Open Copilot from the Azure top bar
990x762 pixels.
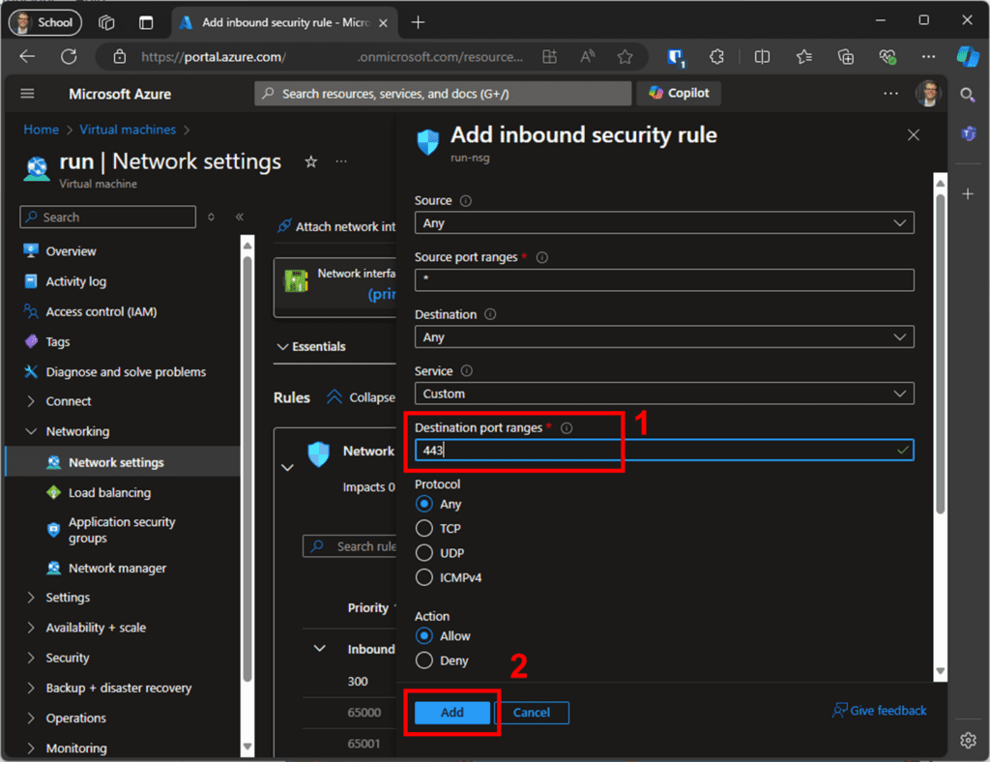[x=679, y=93]
